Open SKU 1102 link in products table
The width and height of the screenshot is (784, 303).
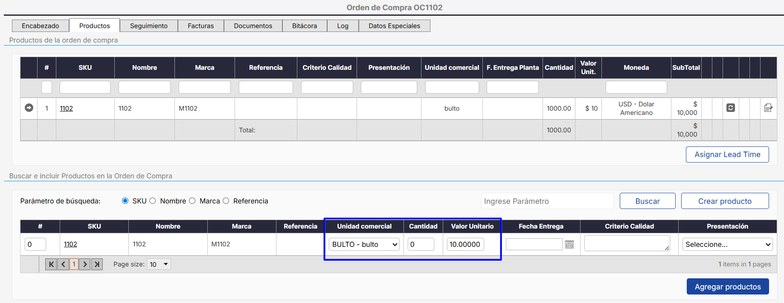[x=66, y=109]
